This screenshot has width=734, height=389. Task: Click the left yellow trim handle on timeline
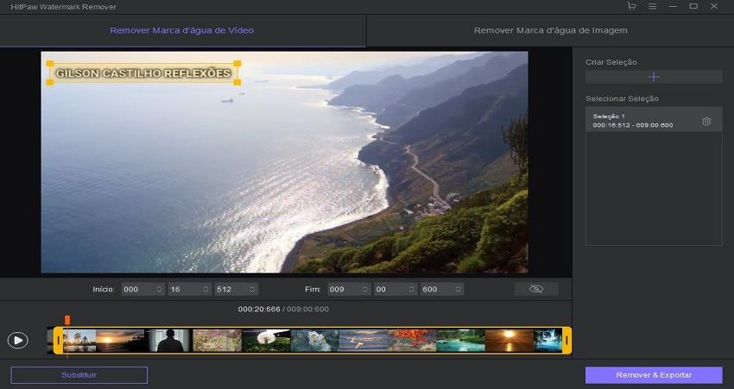58,341
